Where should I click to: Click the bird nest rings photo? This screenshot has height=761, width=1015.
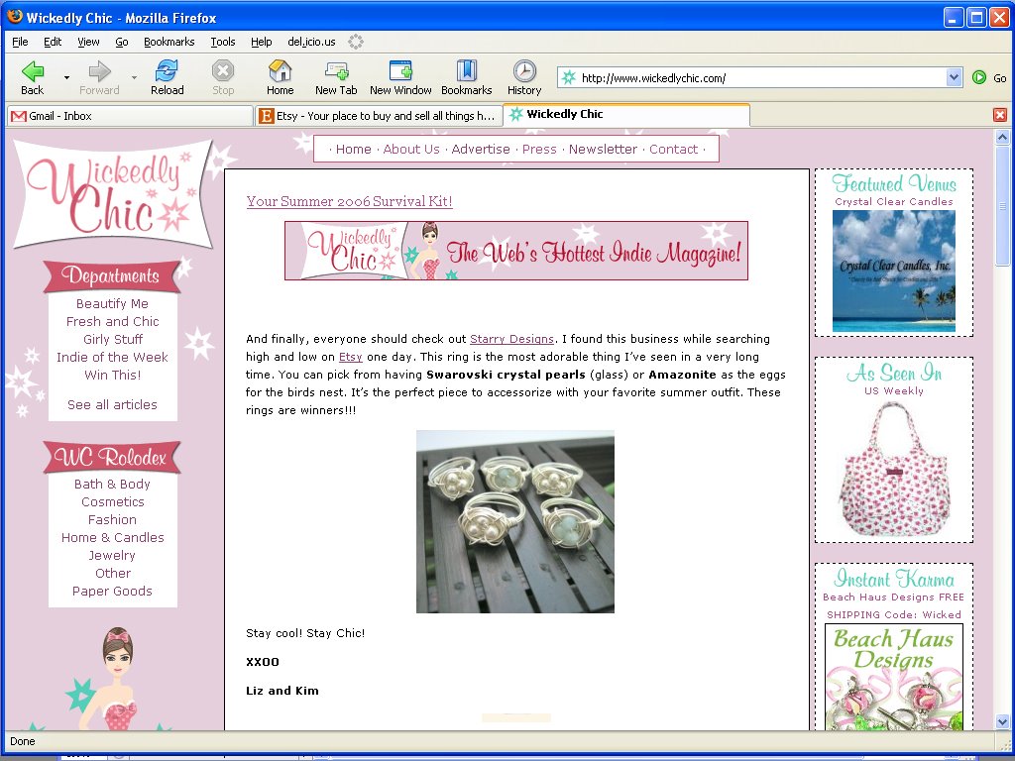pos(515,521)
